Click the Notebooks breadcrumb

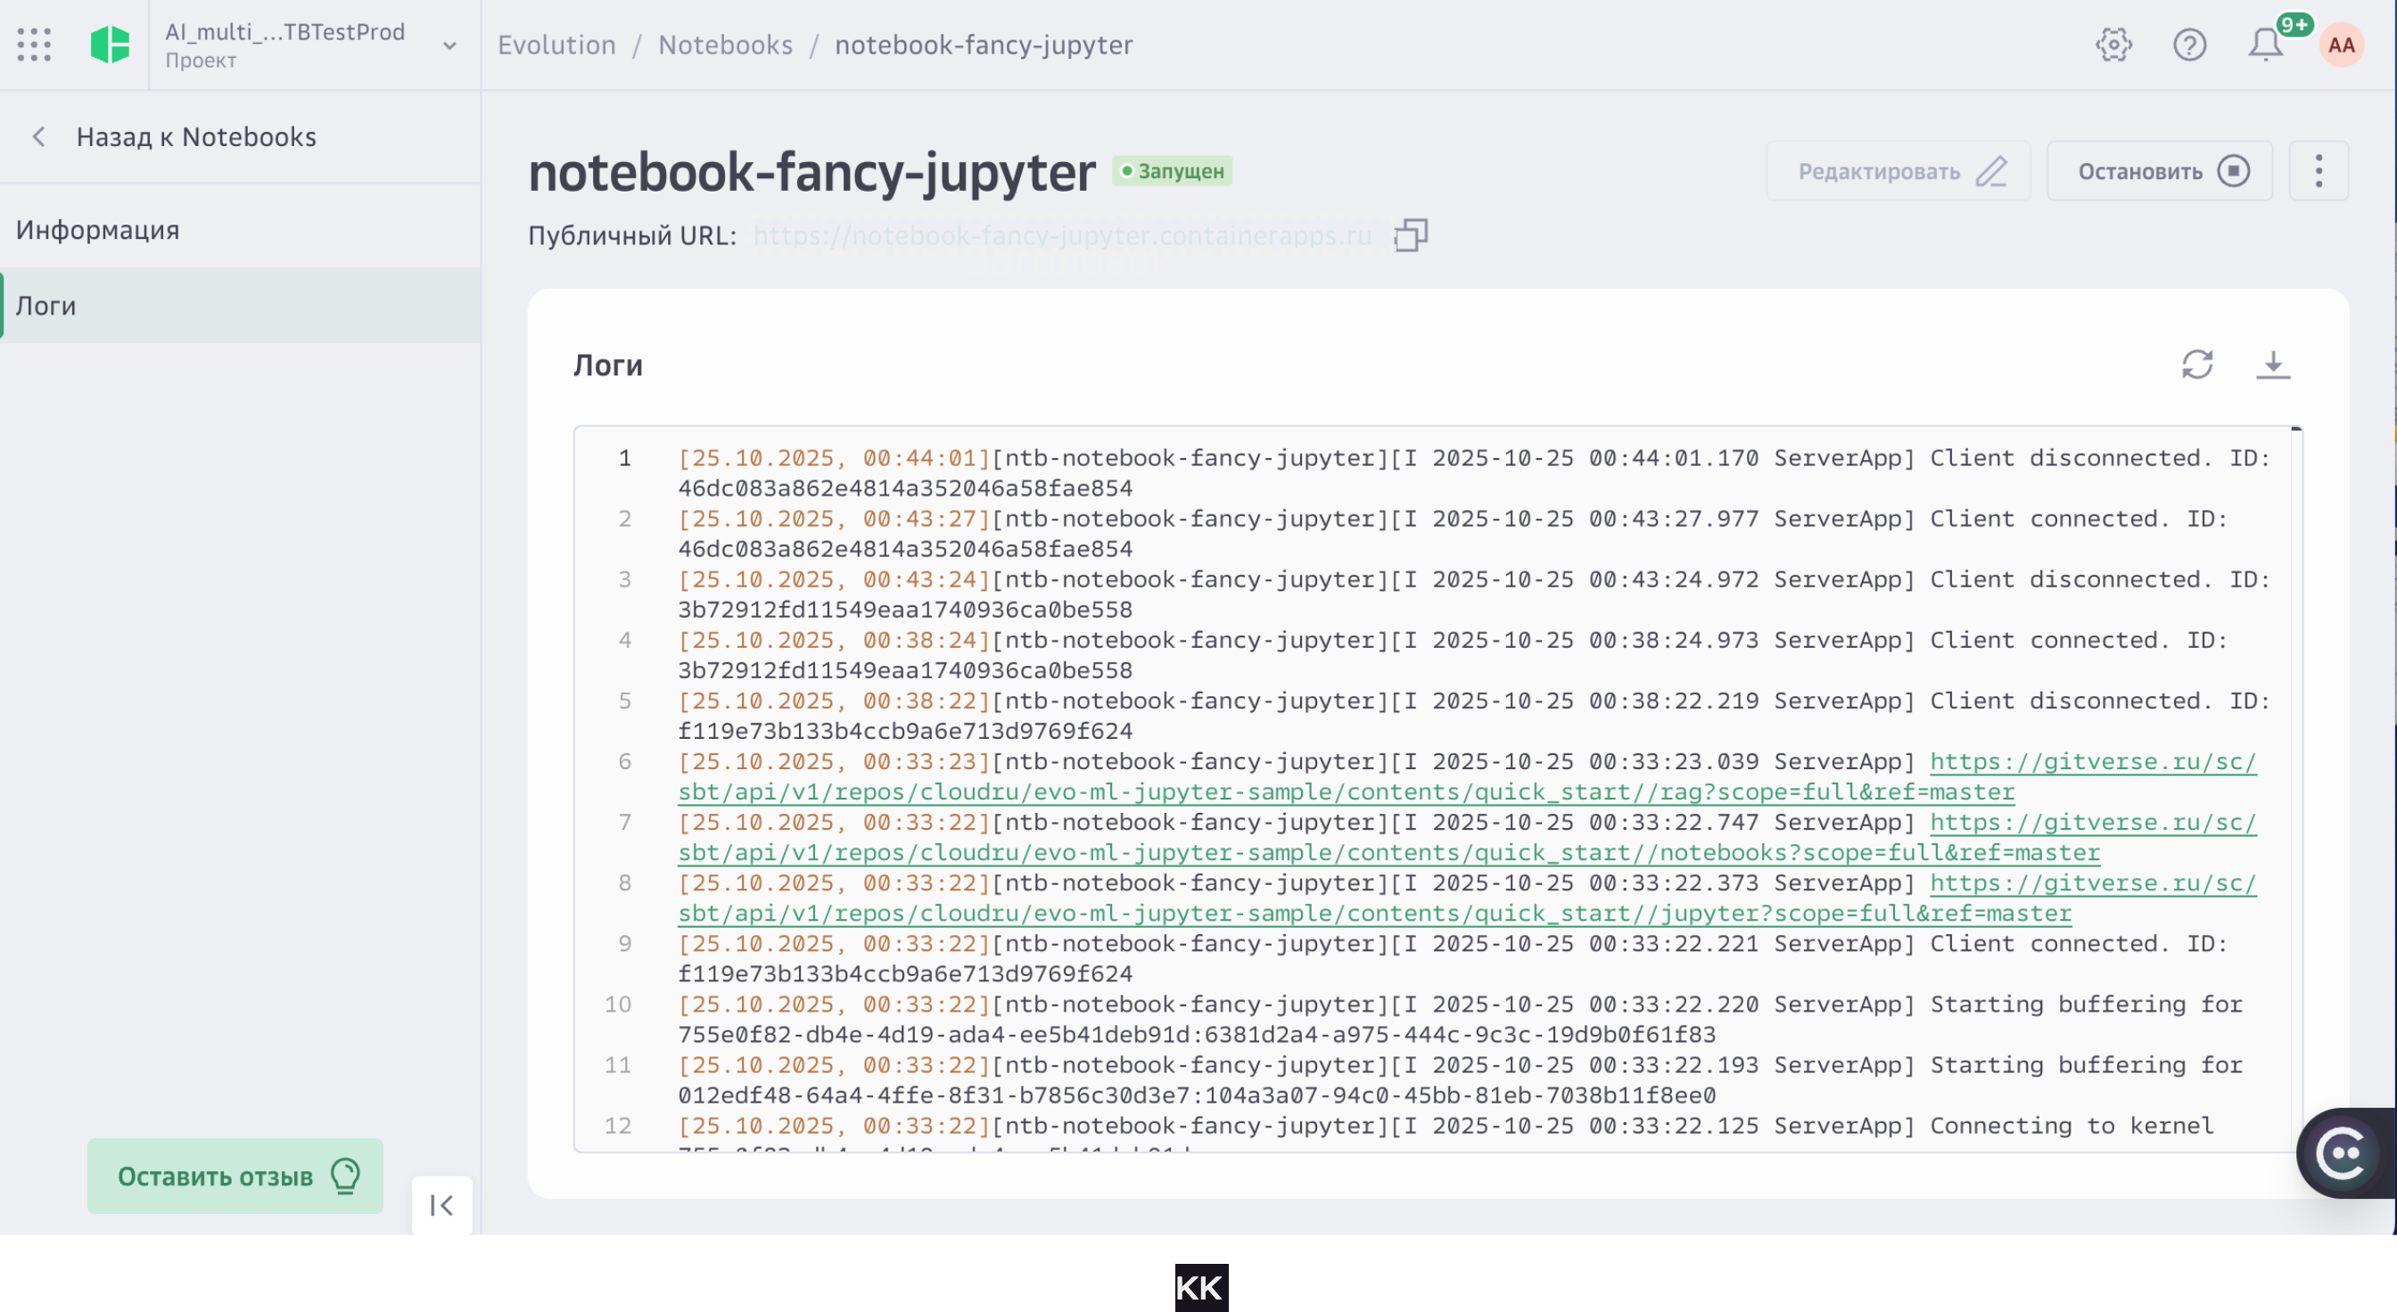click(725, 45)
